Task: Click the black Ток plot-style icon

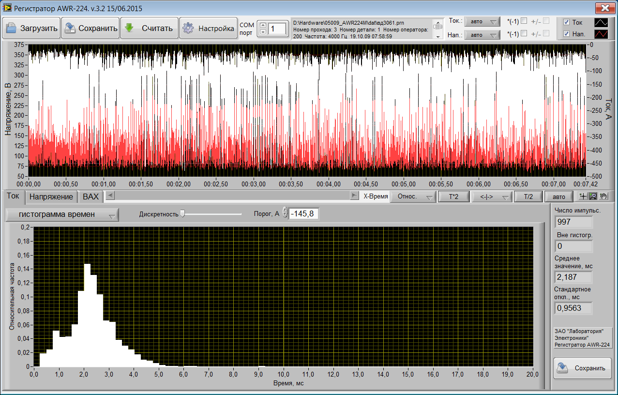Action: coord(601,22)
